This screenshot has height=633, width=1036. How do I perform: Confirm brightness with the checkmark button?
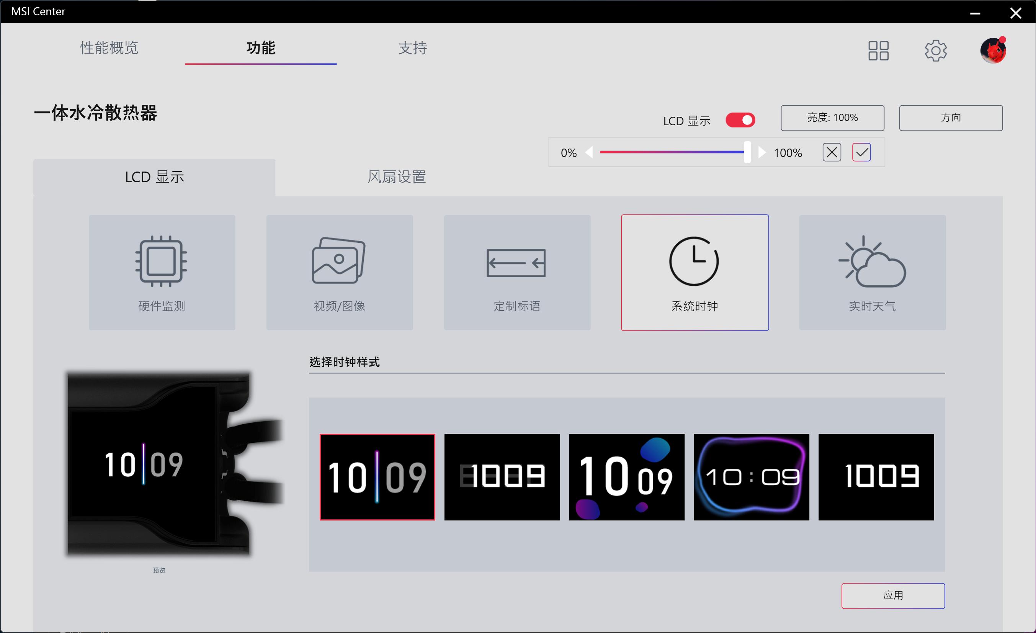click(861, 152)
